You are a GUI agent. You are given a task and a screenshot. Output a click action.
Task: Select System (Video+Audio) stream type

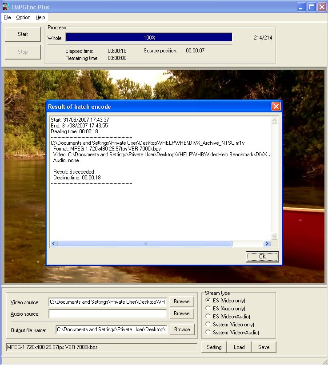coord(232,333)
